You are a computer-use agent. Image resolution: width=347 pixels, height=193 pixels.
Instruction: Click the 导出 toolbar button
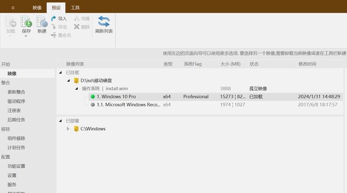59,27
